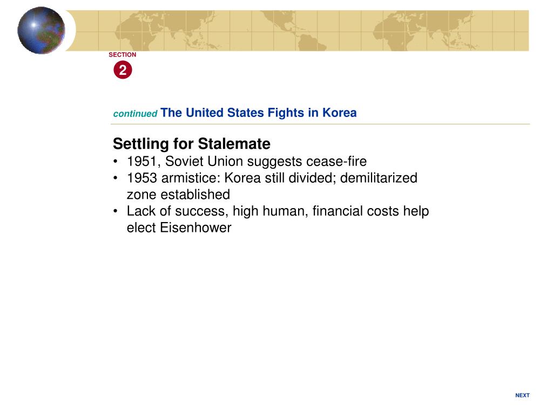
Task: Click the SECTION label
Action: (123, 54)
